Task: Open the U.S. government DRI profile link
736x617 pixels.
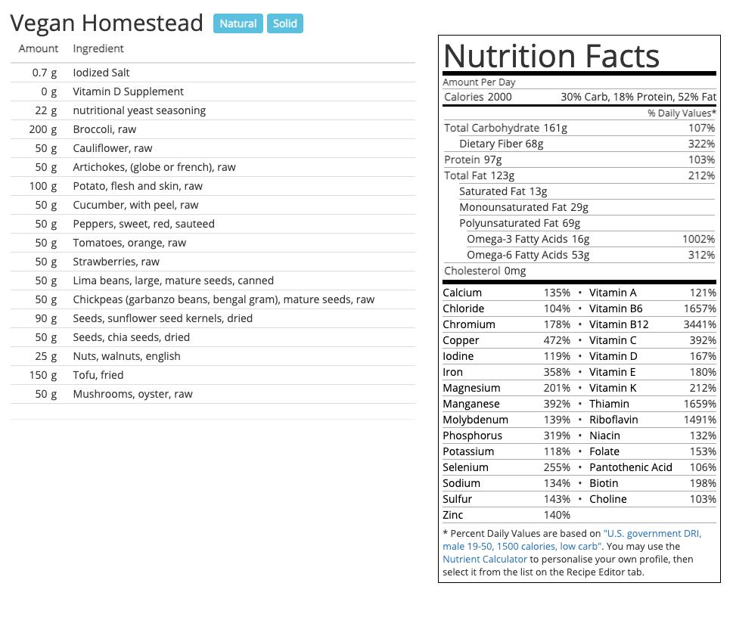Action: tap(572, 540)
